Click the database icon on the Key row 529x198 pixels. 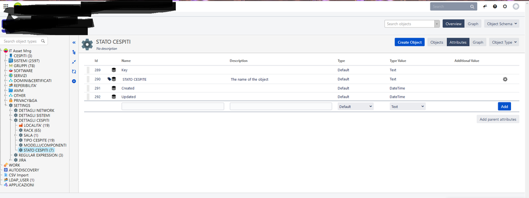[114, 70]
